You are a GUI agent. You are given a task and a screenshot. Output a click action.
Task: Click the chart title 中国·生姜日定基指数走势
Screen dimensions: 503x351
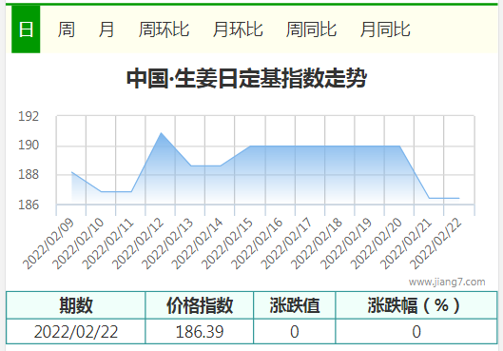[246, 78]
